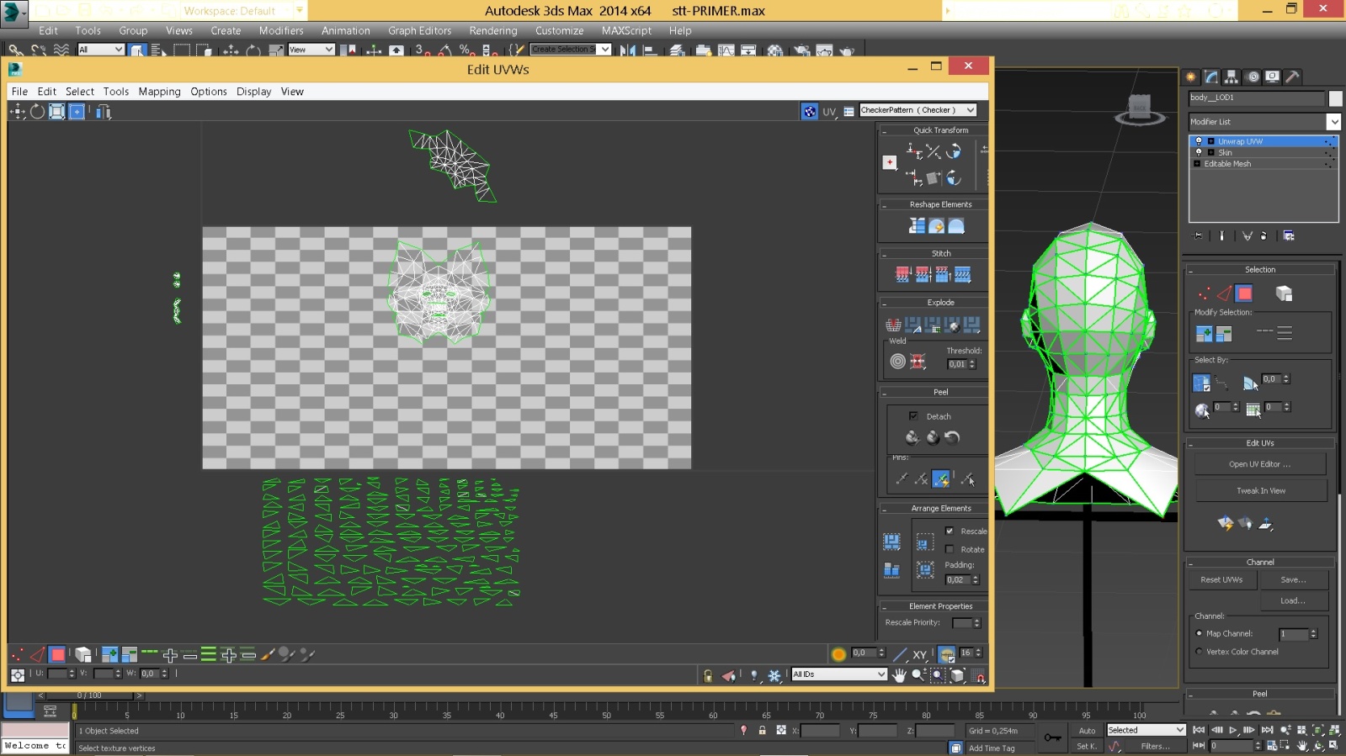Image resolution: width=1346 pixels, height=756 pixels.
Task: Open the Graph Editors menu
Action: [x=419, y=30]
